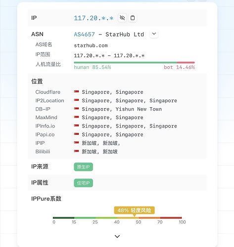Click the Singapore flag in the IP2Location row
This screenshot has height=247, width=234.
[x=76, y=100]
